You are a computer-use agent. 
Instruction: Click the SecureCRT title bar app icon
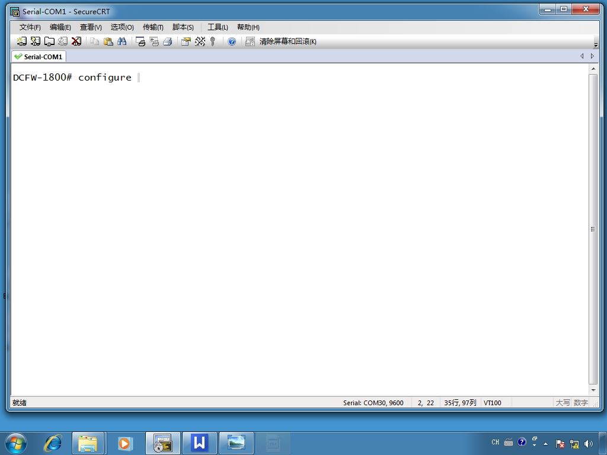click(x=15, y=12)
